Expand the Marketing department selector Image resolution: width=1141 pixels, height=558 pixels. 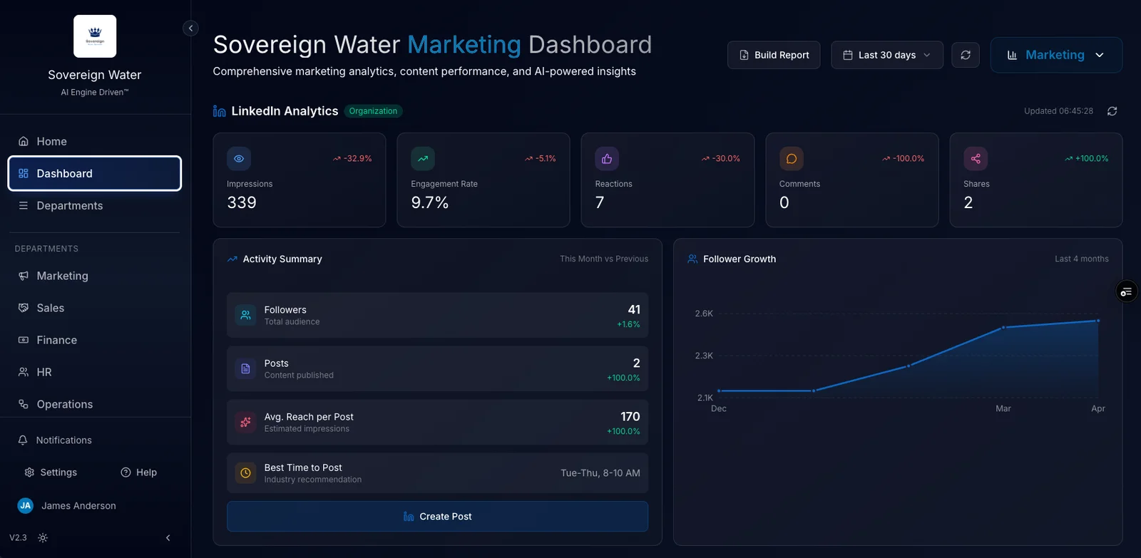click(1055, 55)
